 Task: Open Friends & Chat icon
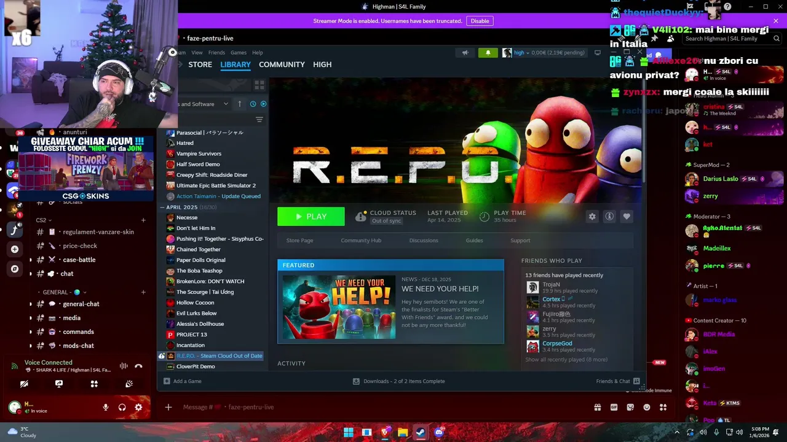coord(636,381)
